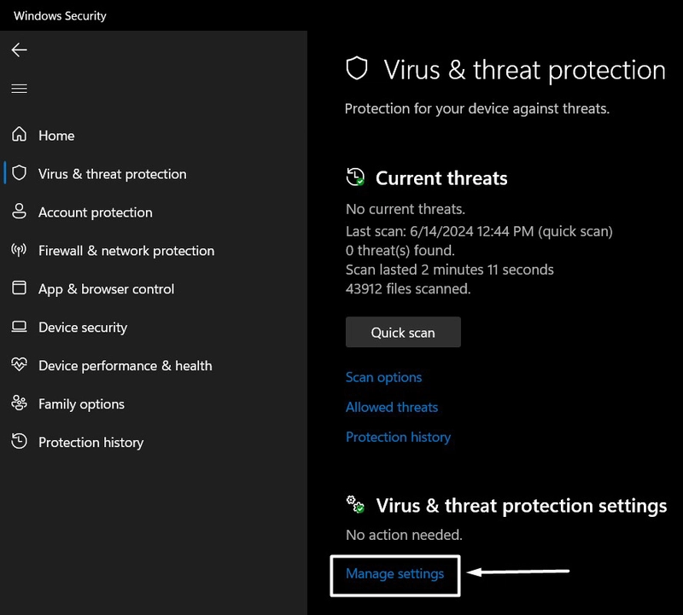Expand the hamburger navigation menu
The image size is (683, 615).
[x=20, y=89]
